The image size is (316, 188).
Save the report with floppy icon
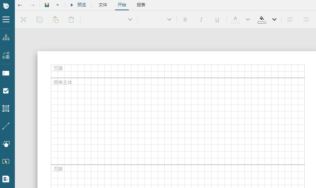click(x=47, y=5)
